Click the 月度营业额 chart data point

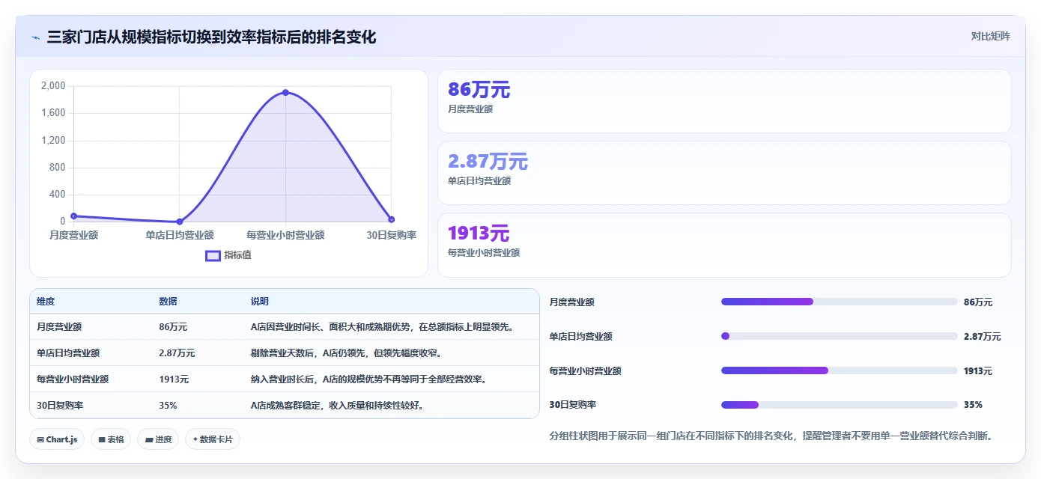coord(73,216)
